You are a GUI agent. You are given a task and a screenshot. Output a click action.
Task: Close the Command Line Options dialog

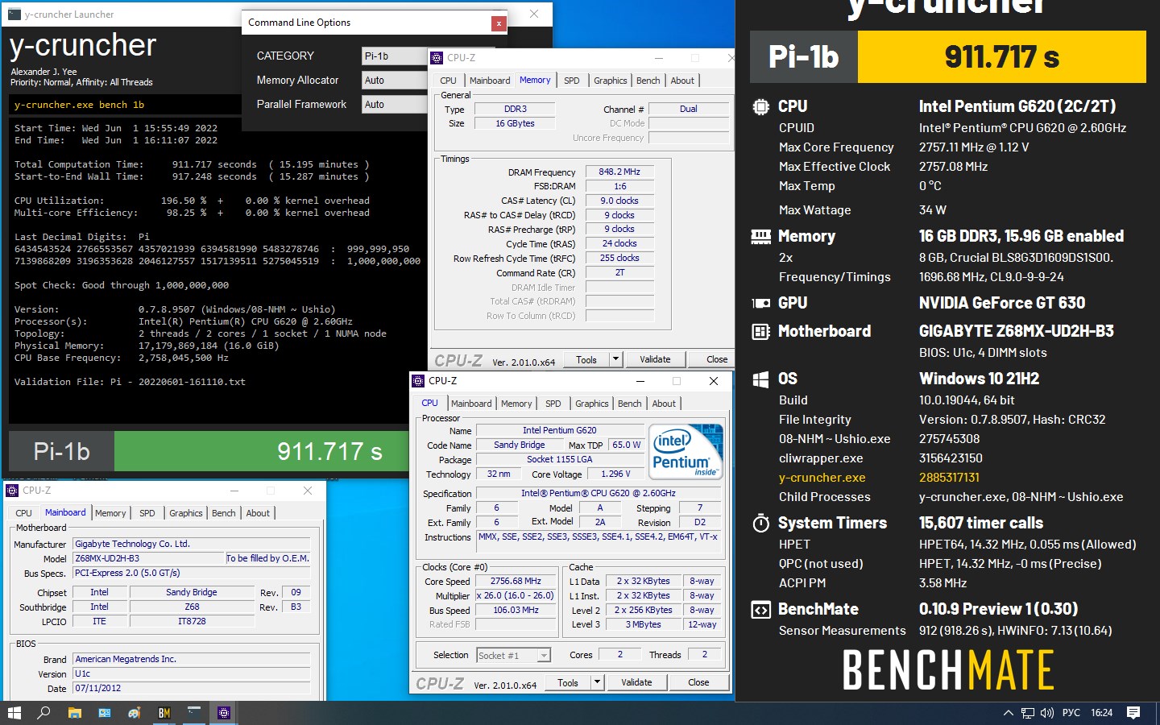[x=499, y=23]
